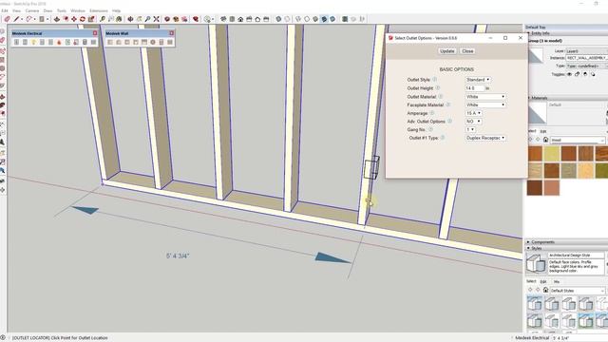Pick the yellow-green wood material swatch
The height and width of the screenshot is (342, 608).
coord(551,154)
